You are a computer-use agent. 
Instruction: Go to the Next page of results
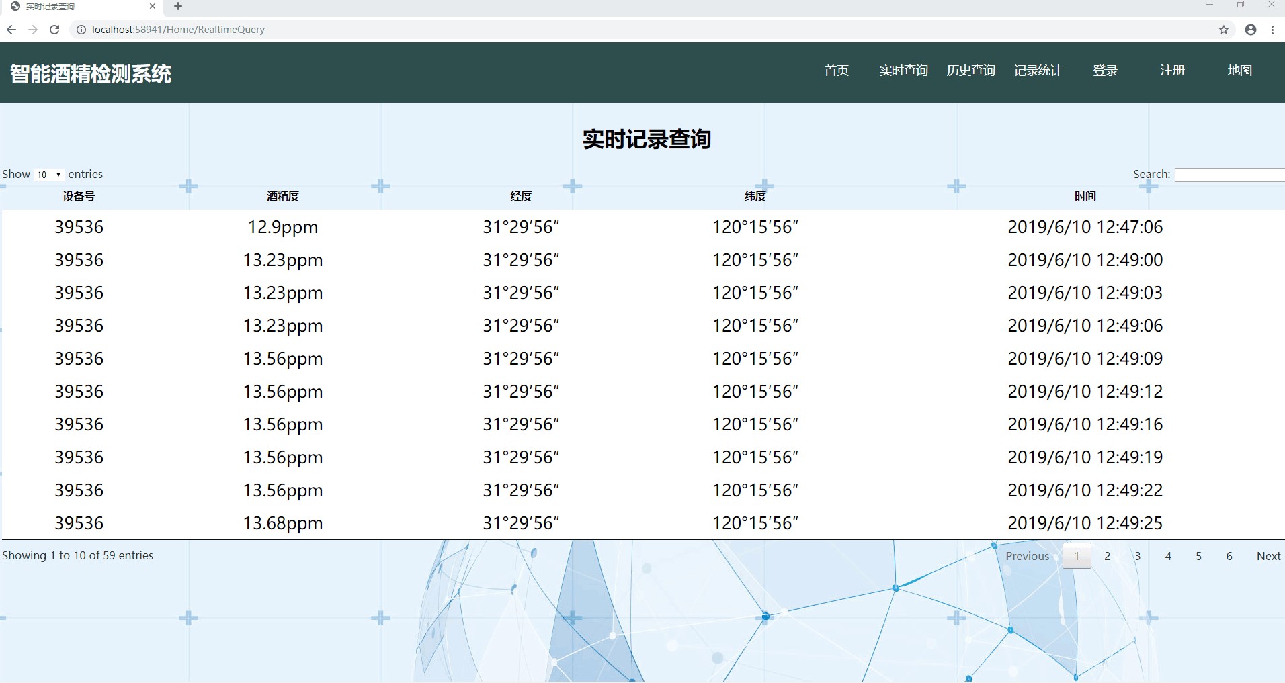[x=1268, y=556]
